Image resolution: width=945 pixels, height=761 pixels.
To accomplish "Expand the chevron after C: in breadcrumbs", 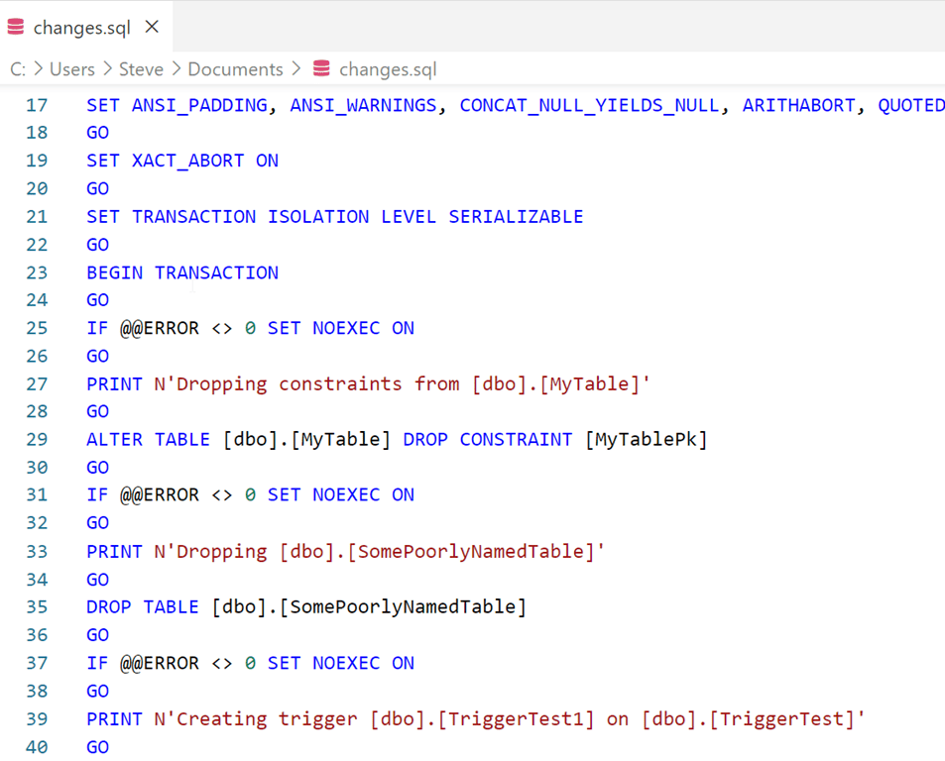I will point(38,69).
